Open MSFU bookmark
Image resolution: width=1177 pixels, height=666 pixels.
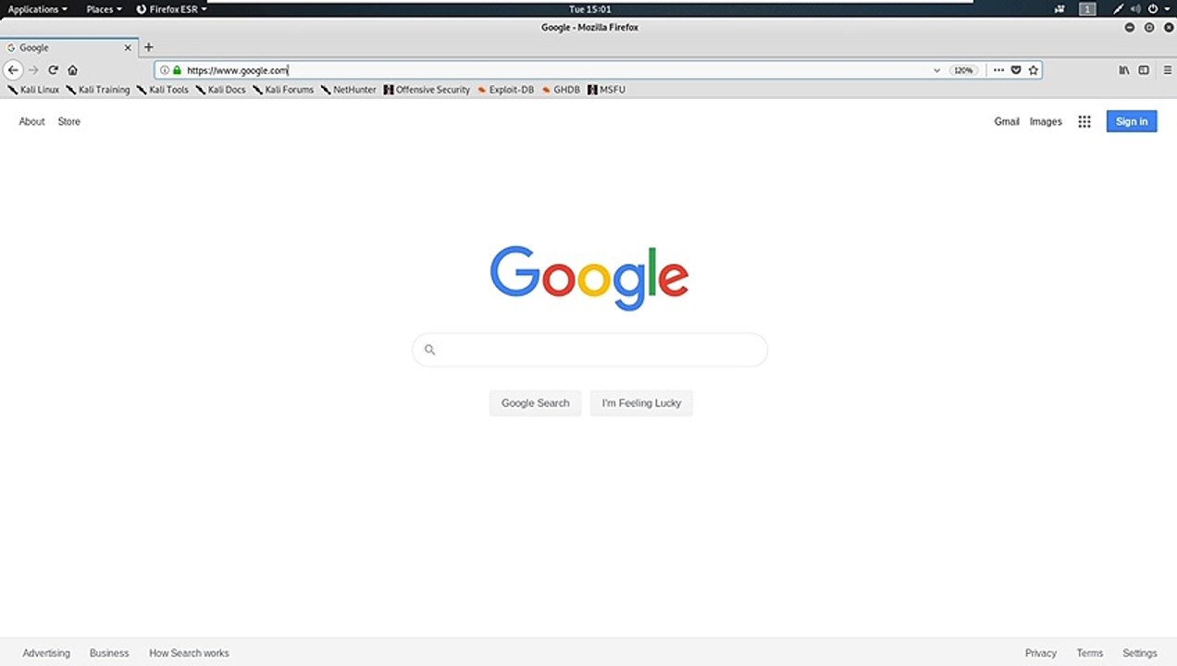[x=606, y=90]
